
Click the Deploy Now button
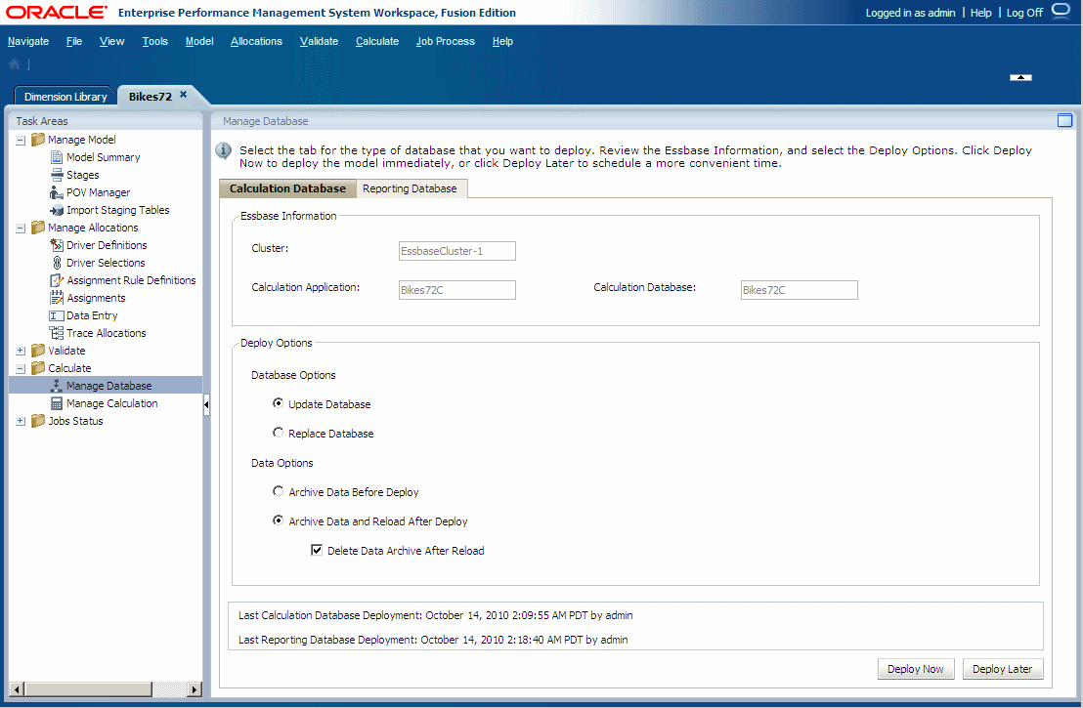915,668
